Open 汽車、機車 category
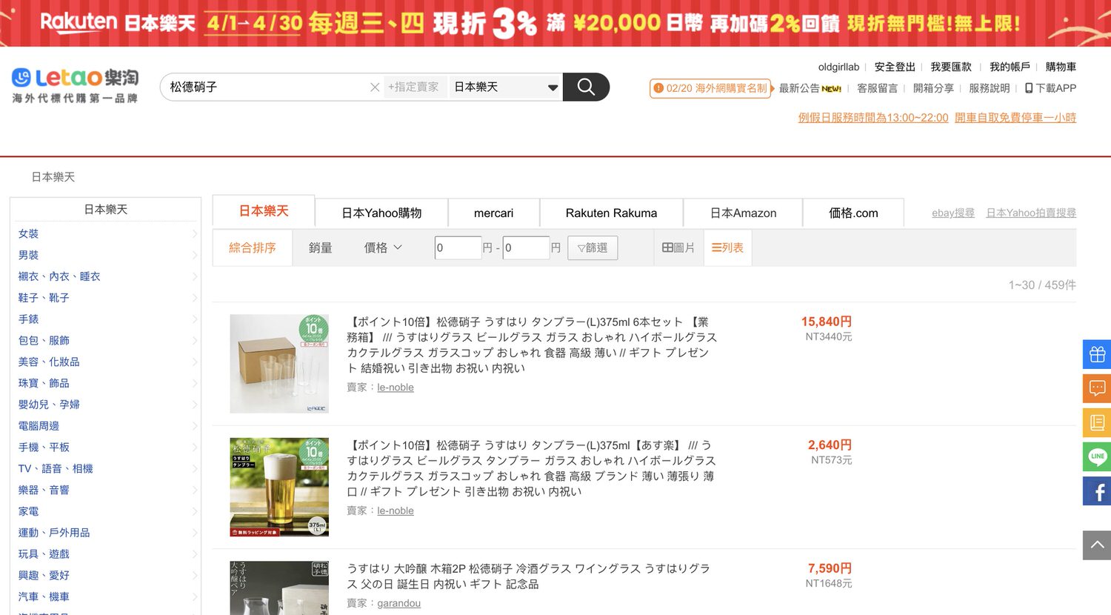This screenshot has width=1111, height=615. [44, 596]
